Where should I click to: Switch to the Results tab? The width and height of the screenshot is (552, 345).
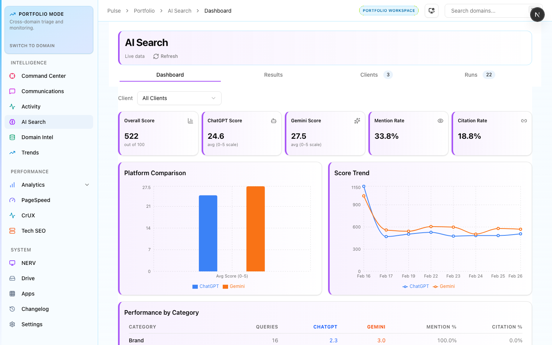[273, 75]
